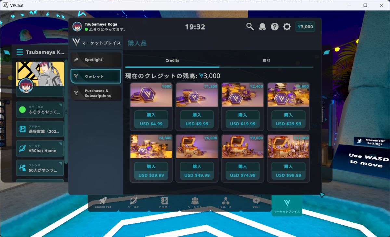Click the friends icon in left panel
390x237 pixels.
pyautogui.click(x=22, y=168)
